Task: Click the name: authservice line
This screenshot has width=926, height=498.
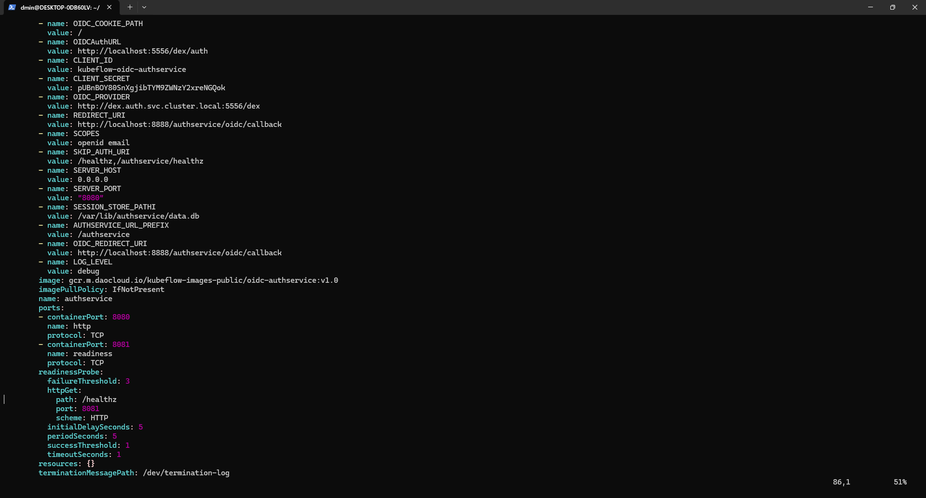Action: pos(75,299)
